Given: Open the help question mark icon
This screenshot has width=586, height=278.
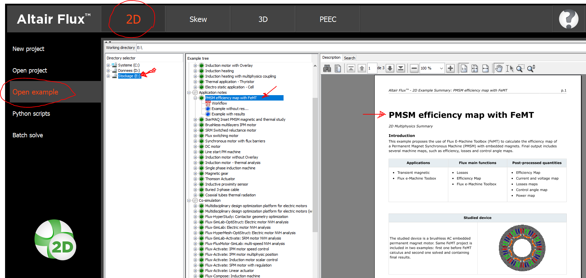Looking at the screenshot, I should 568,19.
